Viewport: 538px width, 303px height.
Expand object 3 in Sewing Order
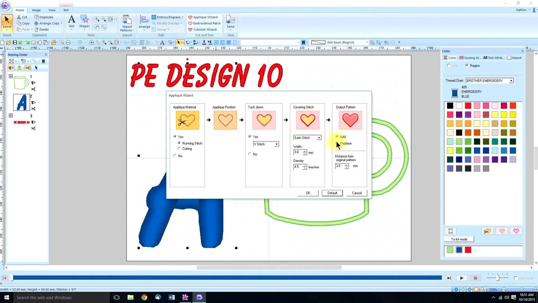(11, 115)
